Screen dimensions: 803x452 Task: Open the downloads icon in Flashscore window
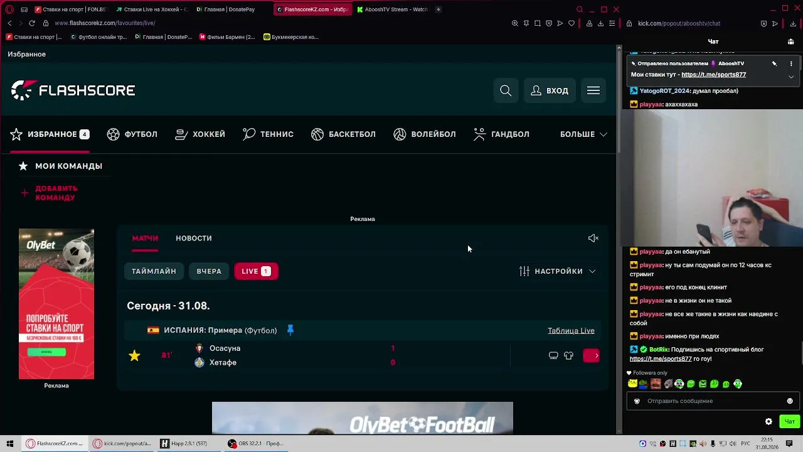[x=600, y=23]
